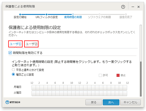
Task: Click the キャンセル button
Action: (130, 102)
